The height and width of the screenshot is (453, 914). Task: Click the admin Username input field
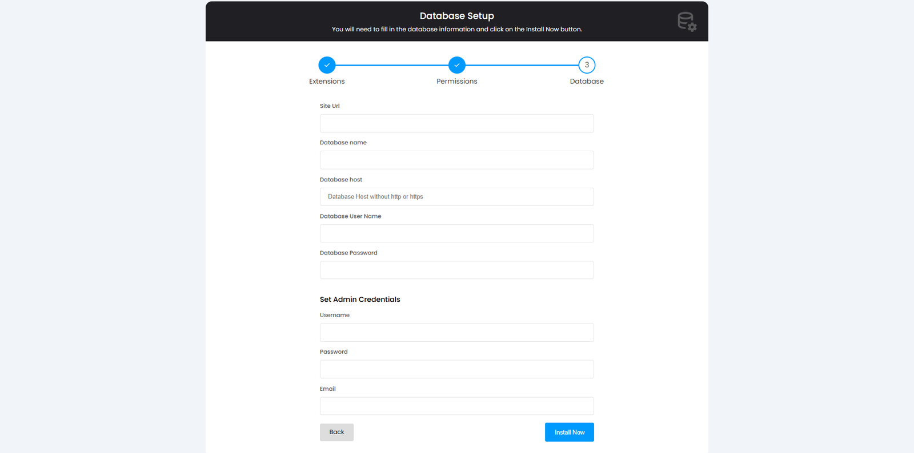click(x=457, y=333)
